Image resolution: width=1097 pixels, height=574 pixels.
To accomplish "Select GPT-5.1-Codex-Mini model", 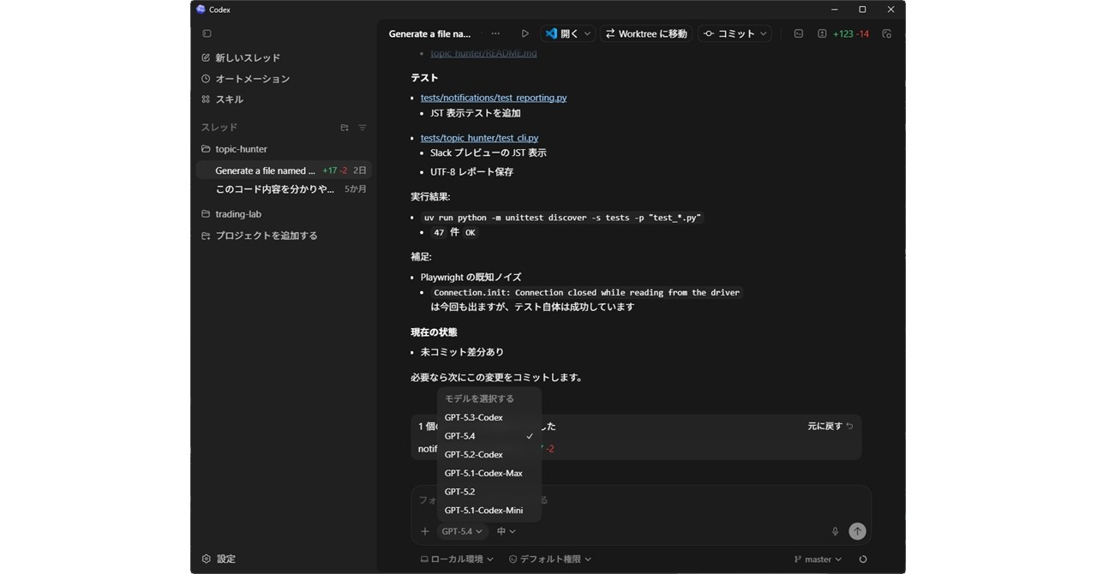I will tap(489, 511).
